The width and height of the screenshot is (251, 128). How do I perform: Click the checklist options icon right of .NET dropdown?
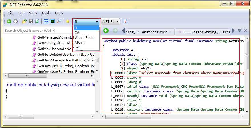[125, 21]
